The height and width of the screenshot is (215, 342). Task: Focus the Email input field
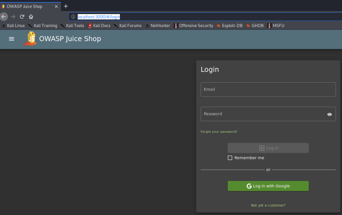[268, 90]
